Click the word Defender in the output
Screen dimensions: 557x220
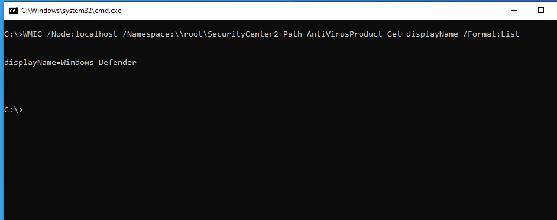click(x=118, y=63)
